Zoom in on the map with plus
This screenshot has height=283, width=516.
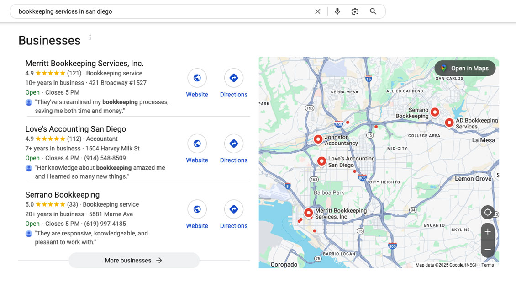click(x=488, y=231)
